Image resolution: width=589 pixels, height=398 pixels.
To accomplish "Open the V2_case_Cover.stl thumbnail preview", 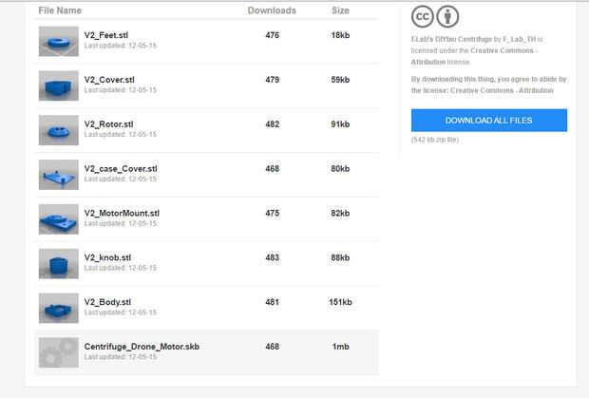I will coord(58,175).
